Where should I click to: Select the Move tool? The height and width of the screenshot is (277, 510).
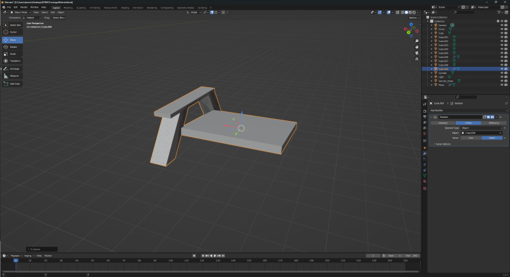coord(12,40)
